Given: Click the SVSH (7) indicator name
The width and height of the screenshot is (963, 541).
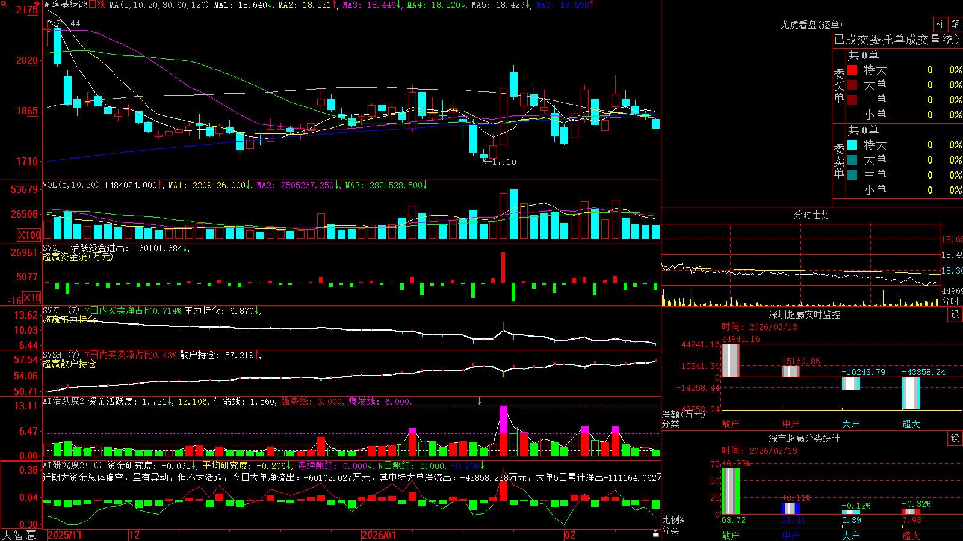Looking at the screenshot, I should tap(61, 355).
